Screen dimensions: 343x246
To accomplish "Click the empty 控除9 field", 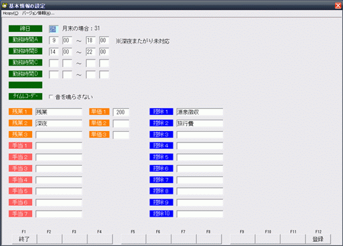I will (200, 203).
